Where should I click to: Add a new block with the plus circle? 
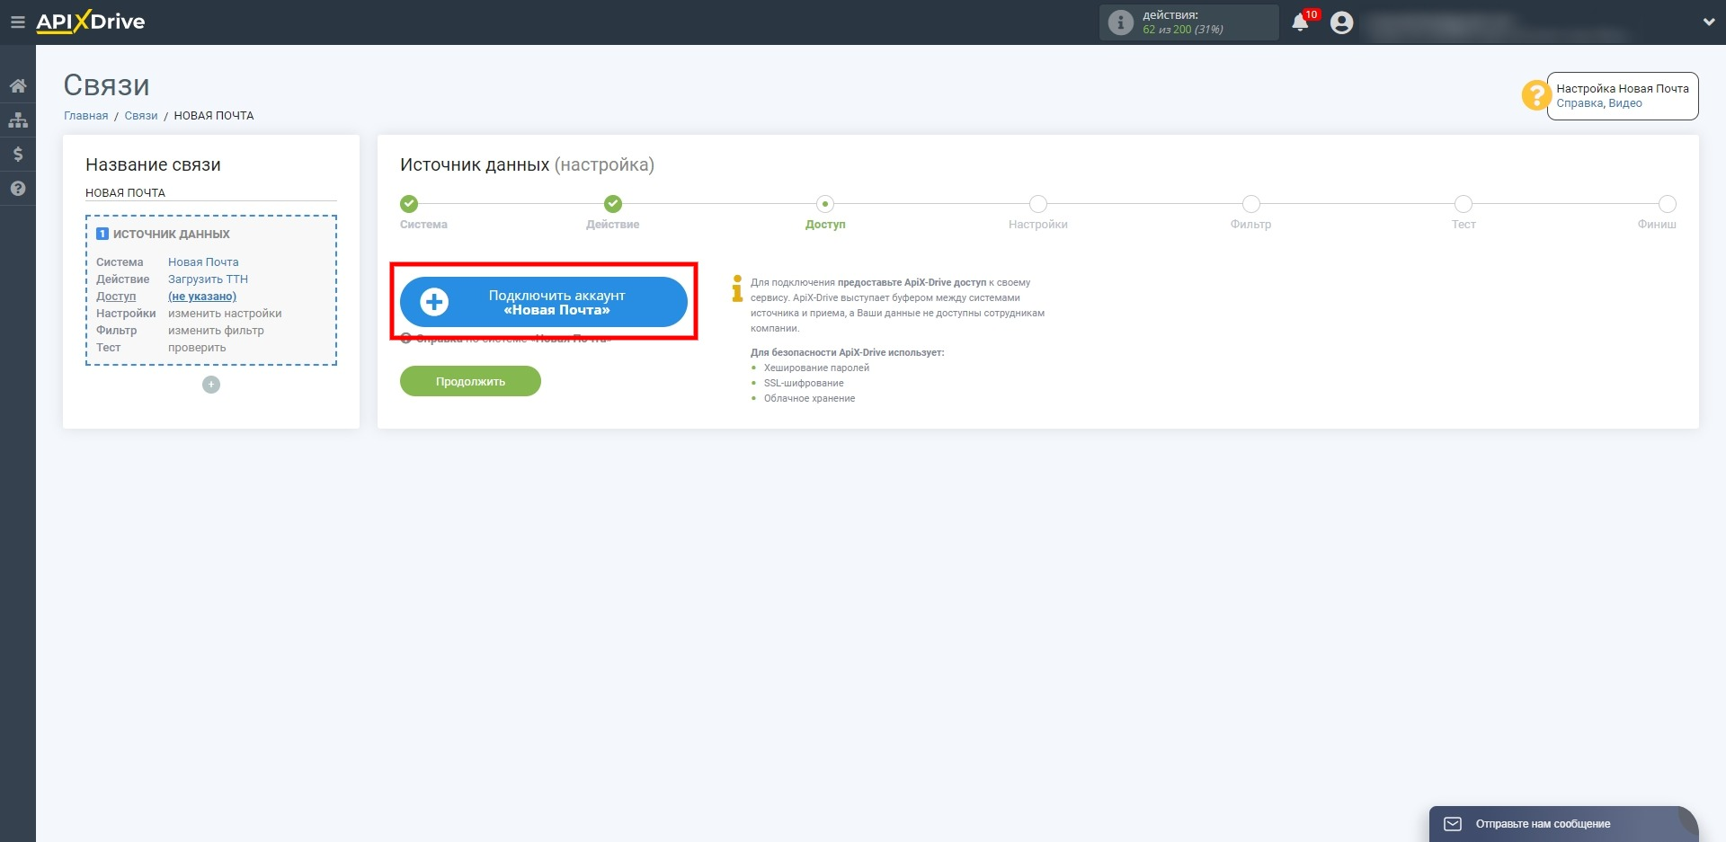pos(211,385)
